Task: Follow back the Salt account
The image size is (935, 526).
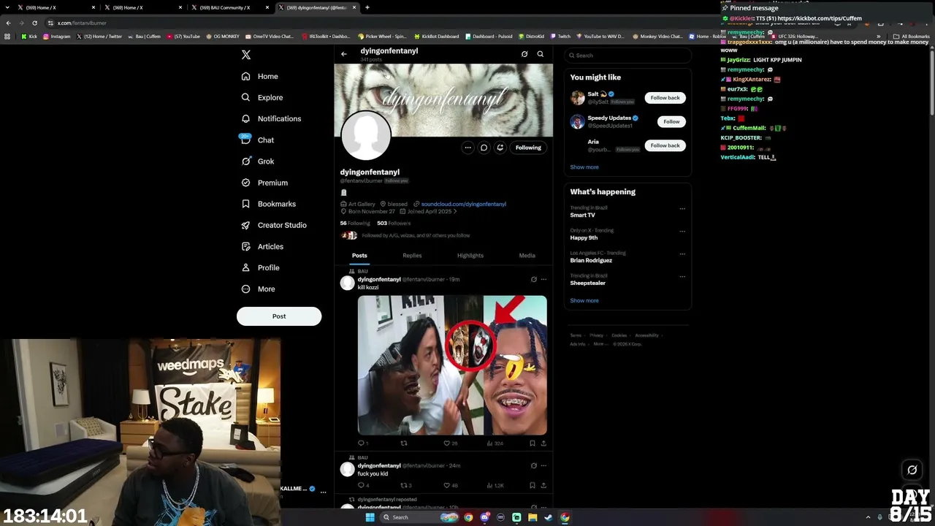Action: pos(665,98)
